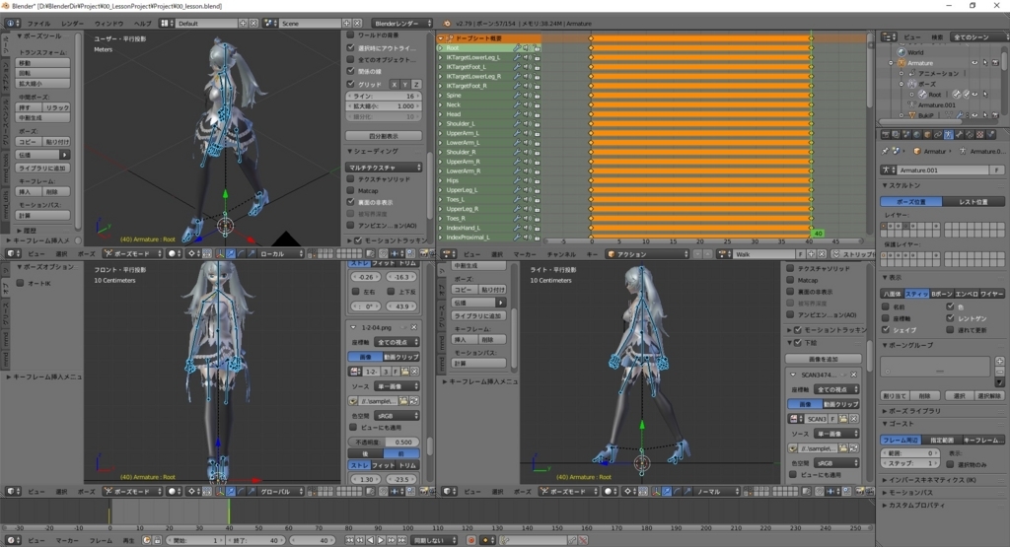Click the editor type icon in outliner header
The image size is (1010, 547).
click(886, 36)
